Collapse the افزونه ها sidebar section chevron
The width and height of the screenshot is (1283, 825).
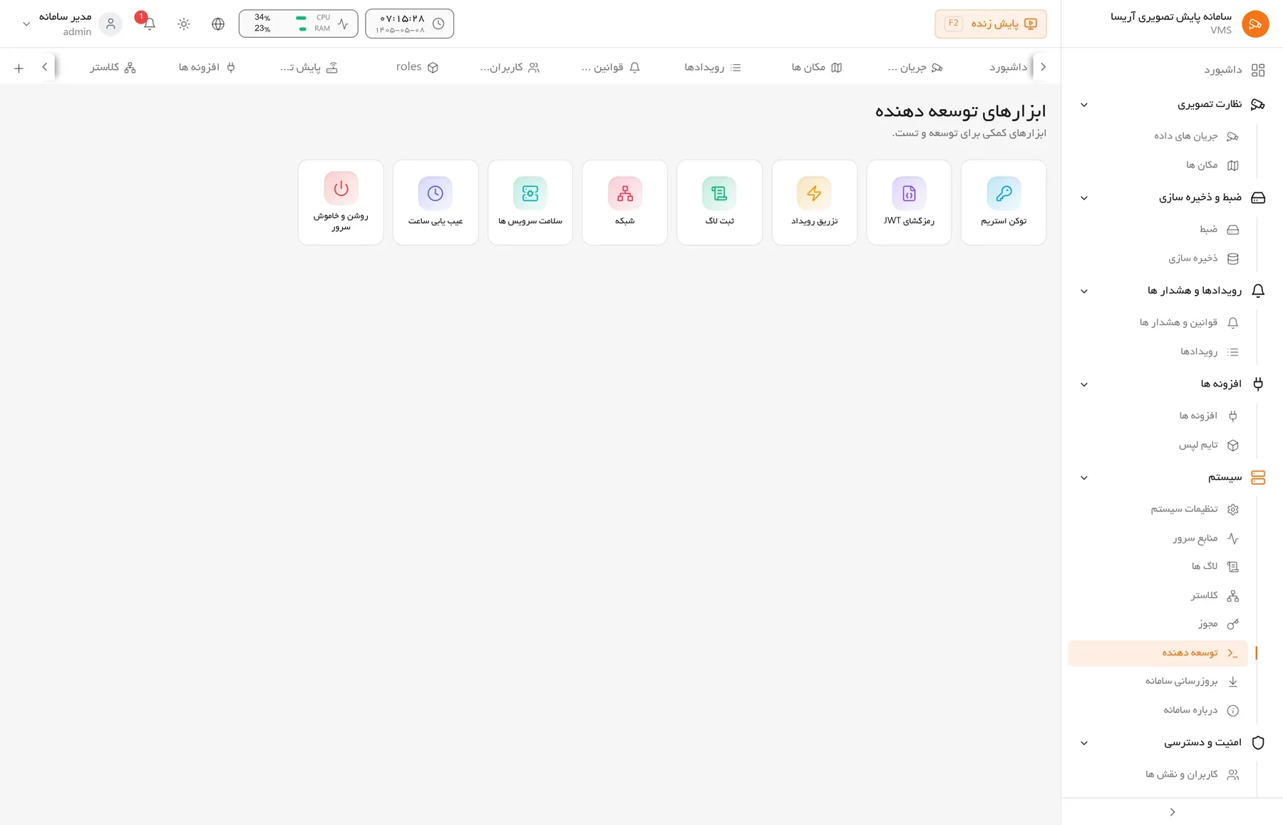1084,384
